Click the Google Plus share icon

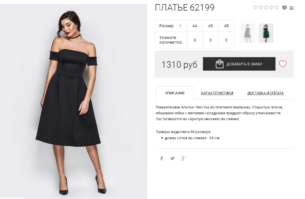pyautogui.click(x=183, y=159)
